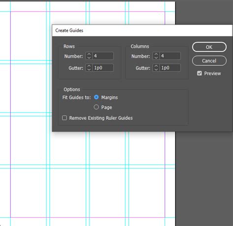The image size is (233, 226).
Task: Click OK to create the guides
Action: tap(209, 47)
